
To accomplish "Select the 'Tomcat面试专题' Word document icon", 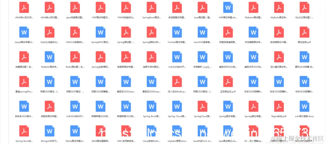I will coord(177,32).
